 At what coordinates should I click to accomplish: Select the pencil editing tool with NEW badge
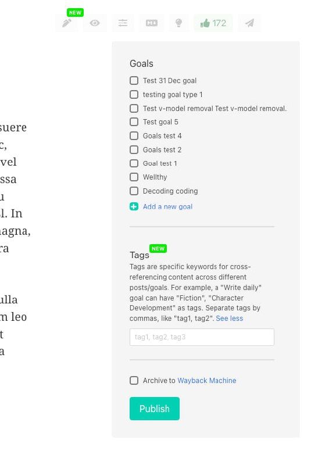point(67,23)
